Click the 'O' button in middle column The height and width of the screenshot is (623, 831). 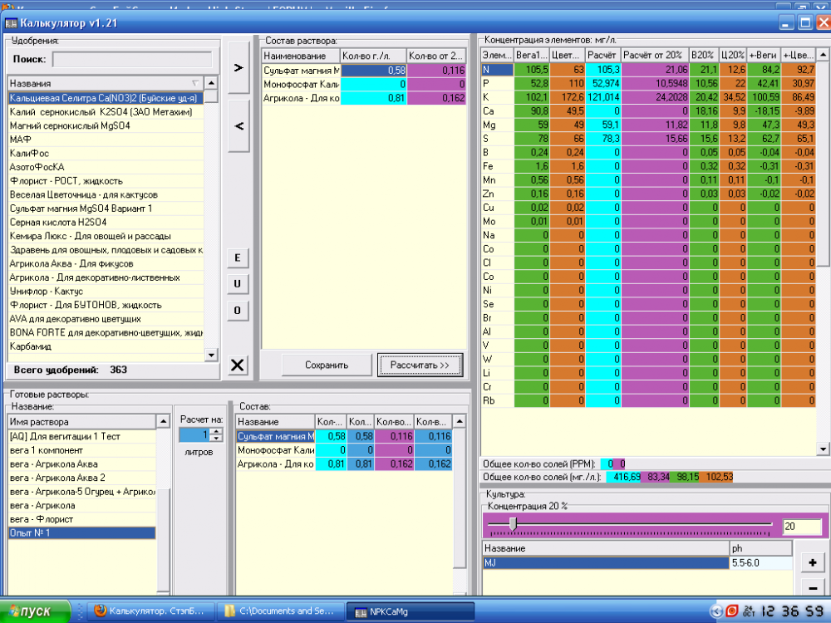[x=238, y=311]
